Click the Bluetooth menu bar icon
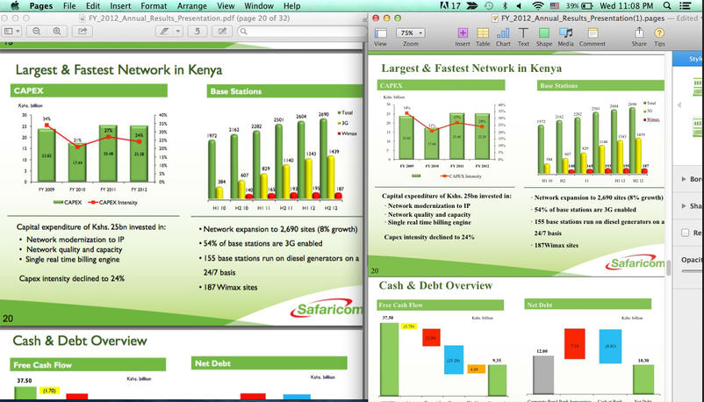 pos(505,6)
